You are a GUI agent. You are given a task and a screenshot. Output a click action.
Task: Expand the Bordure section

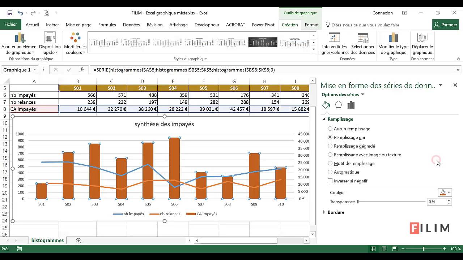click(324, 212)
